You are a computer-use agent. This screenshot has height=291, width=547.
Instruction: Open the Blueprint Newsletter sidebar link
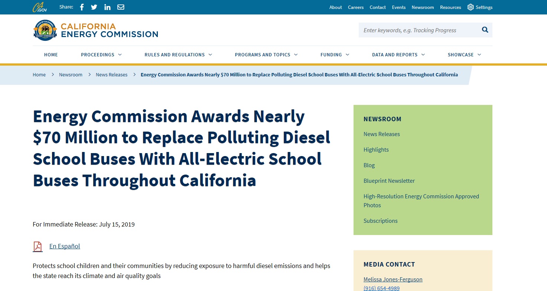tap(389, 181)
